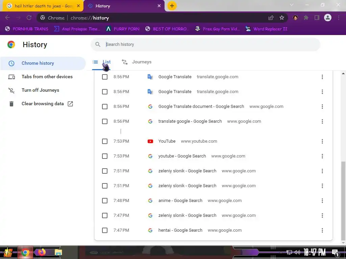Open the Start button on the taskbar

click(8, 252)
